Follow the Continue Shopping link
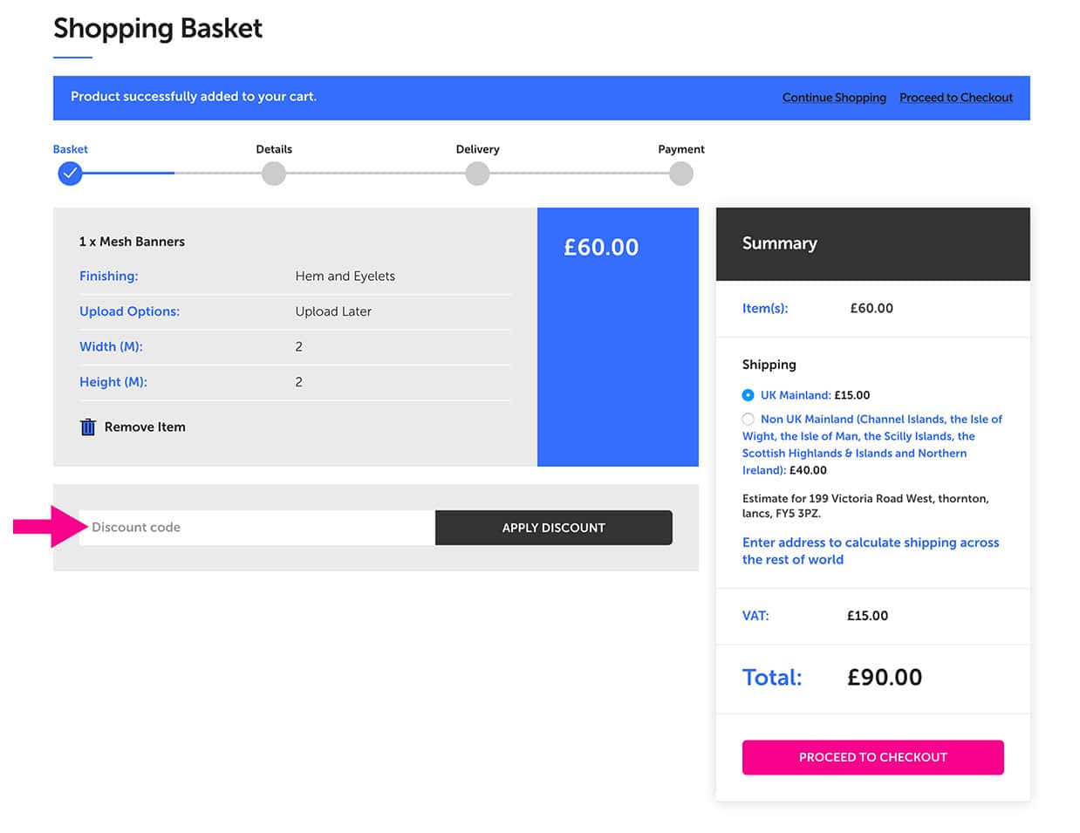 pyautogui.click(x=833, y=98)
